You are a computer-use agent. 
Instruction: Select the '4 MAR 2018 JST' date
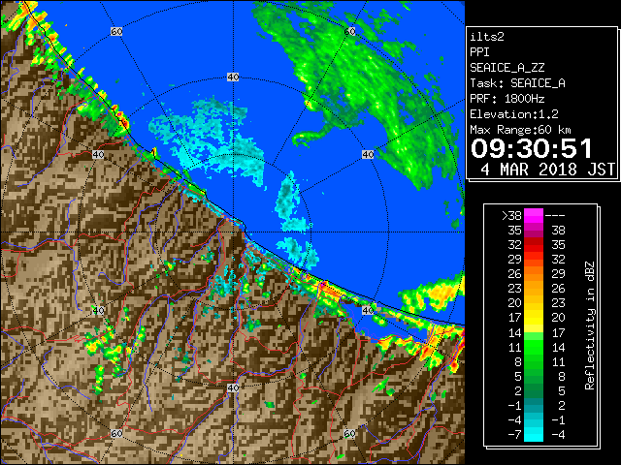pos(548,170)
